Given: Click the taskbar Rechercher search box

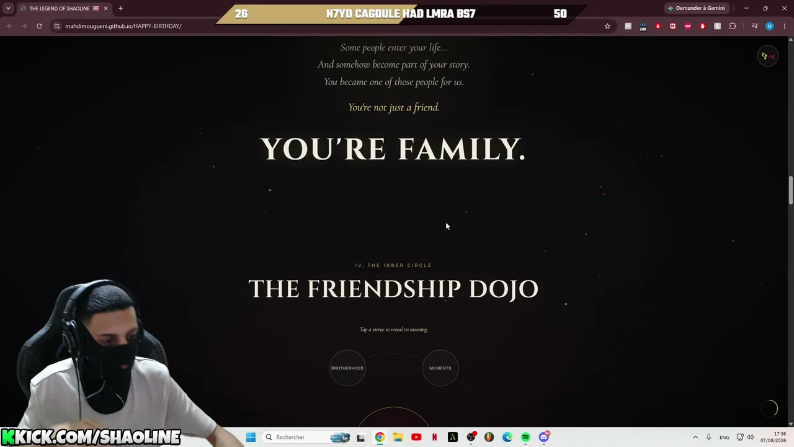Looking at the screenshot, I should point(306,437).
